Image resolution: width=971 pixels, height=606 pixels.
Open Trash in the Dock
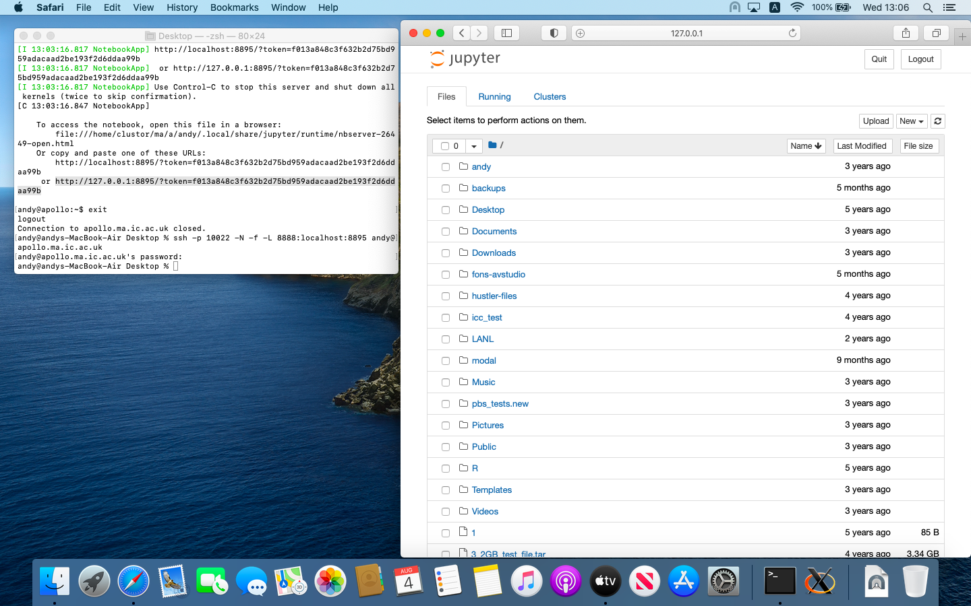(x=915, y=581)
